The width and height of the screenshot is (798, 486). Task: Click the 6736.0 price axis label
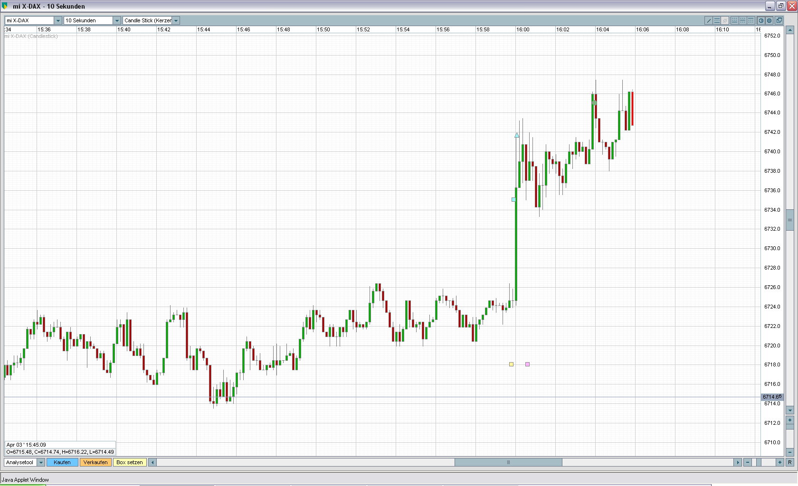point(772,190)
